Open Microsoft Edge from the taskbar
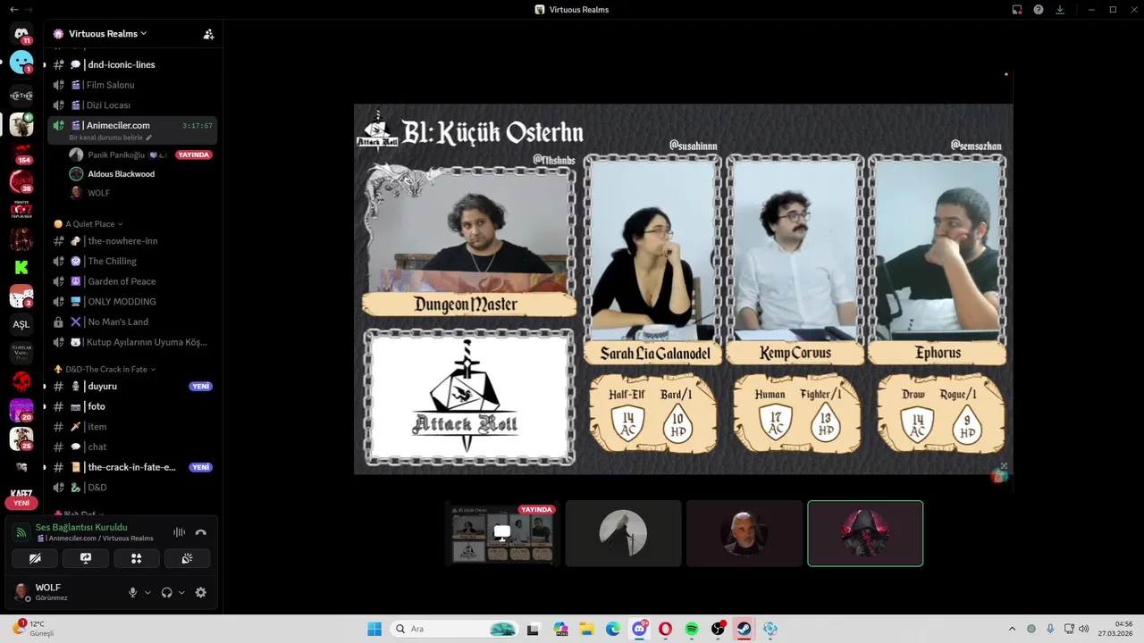 613,629
